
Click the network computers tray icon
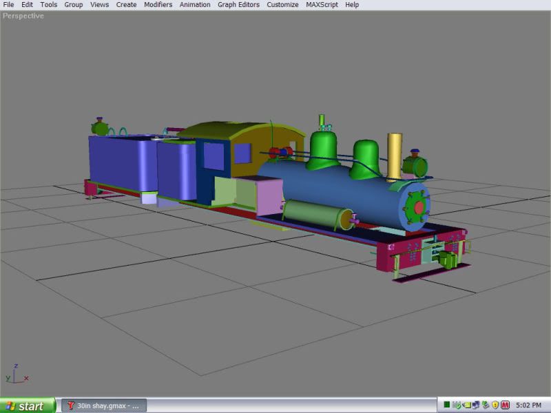(476, 405)
